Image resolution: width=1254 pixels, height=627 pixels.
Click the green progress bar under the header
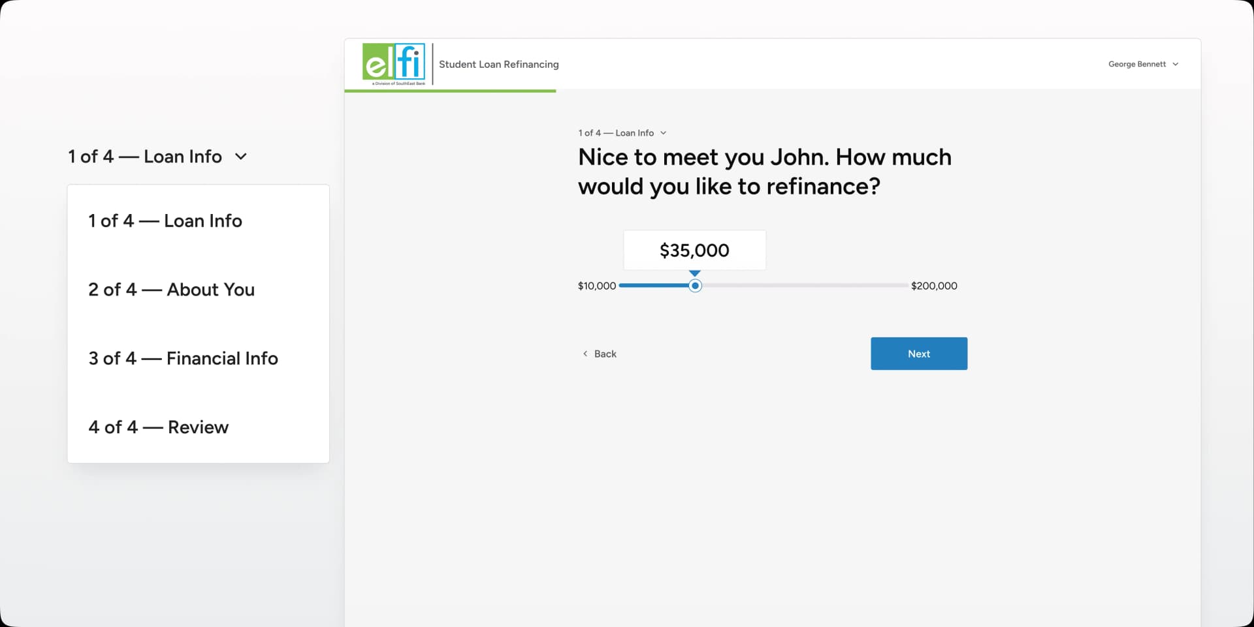450,91
